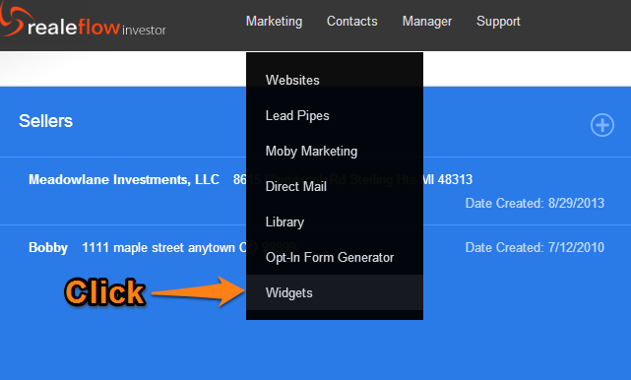631x380 pixels.
Task: Click the Date Created 8/29/2013 label
Action: tap(535, 203)
